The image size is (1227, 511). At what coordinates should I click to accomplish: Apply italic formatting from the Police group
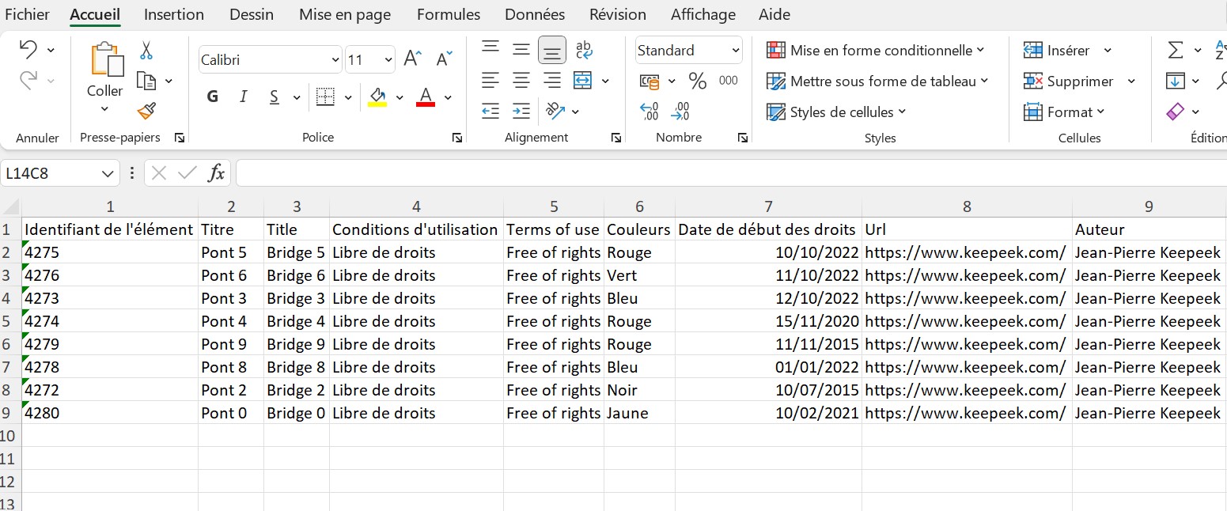coord(243,96)
